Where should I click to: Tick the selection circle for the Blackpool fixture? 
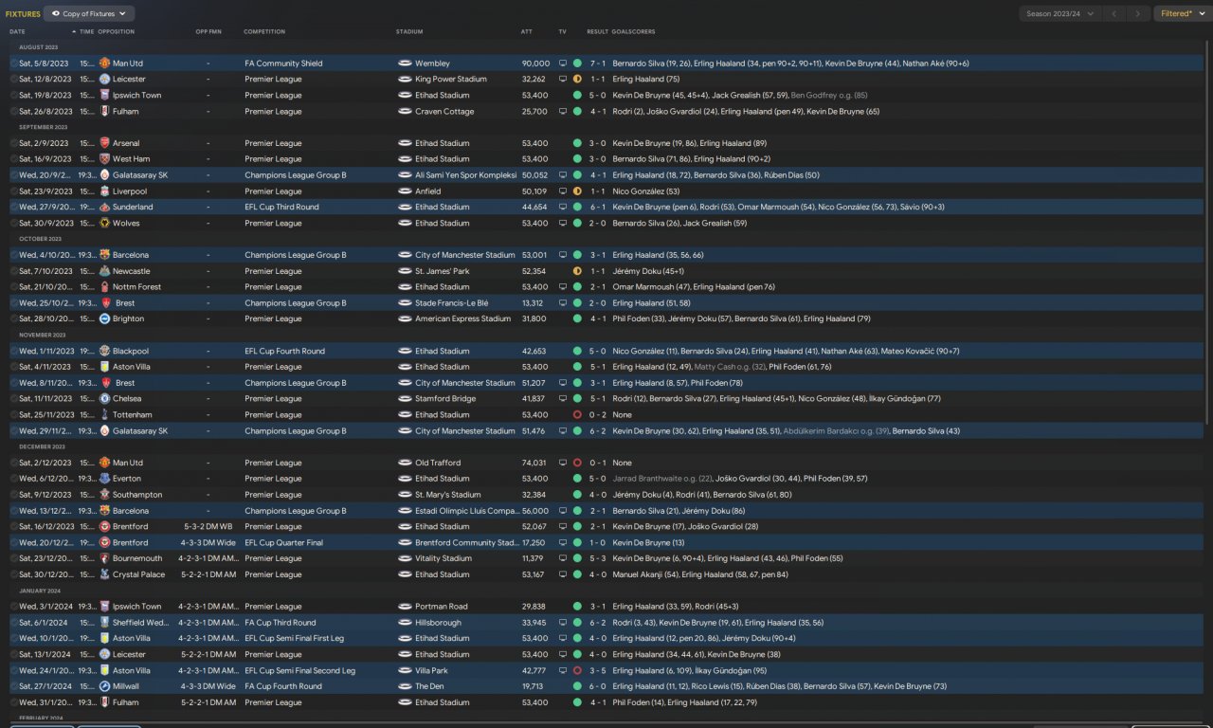pos(13,351)
